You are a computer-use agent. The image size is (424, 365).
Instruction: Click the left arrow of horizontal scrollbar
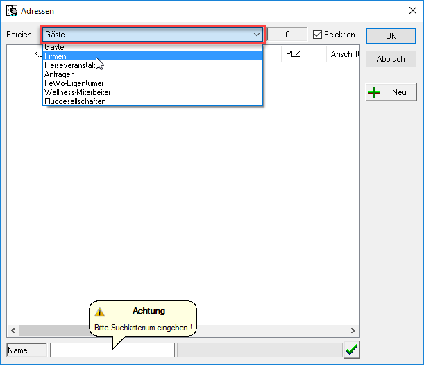tap(13, 330)
